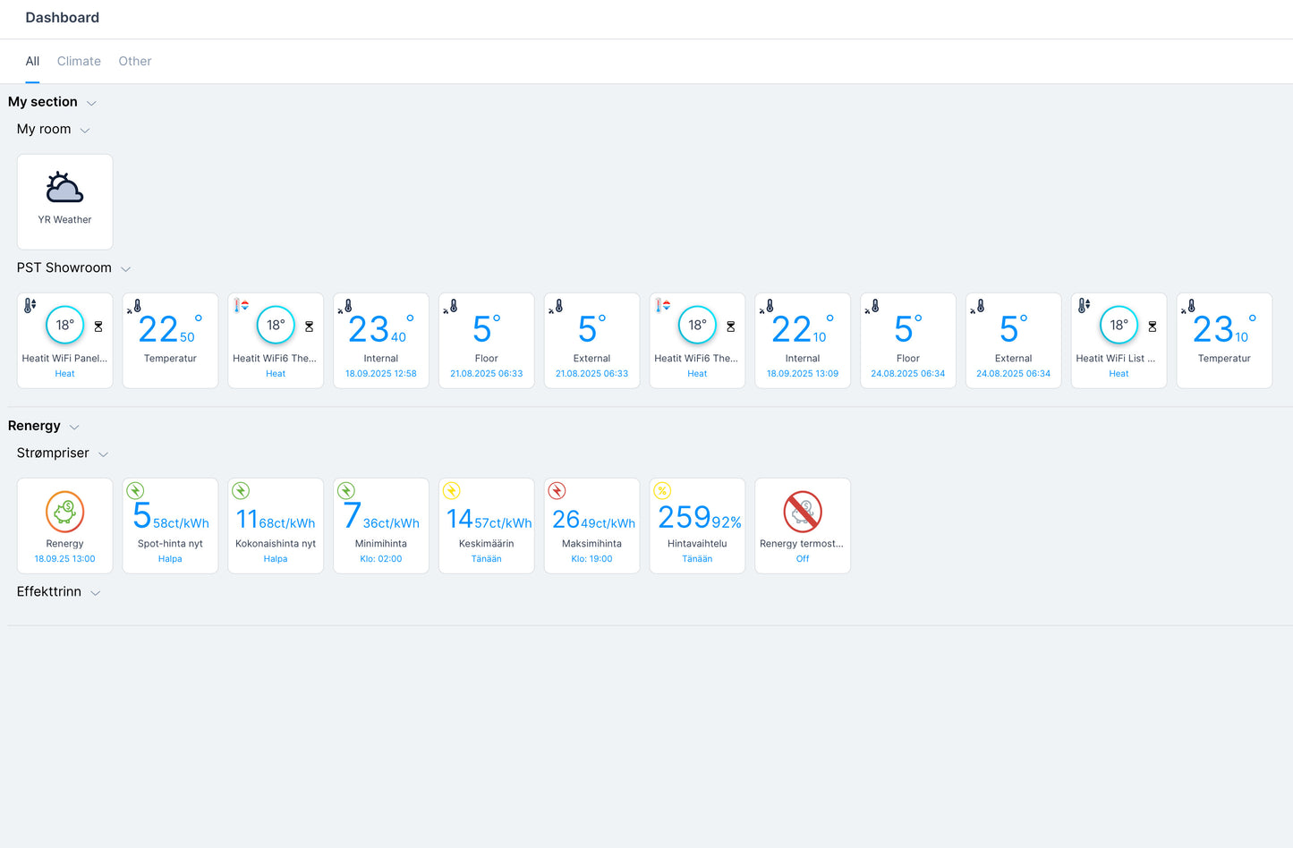Viewport: 1293px width, 848px height.
Task: Click the red lightning Maksimihinta icon
Action: (557, 491)
